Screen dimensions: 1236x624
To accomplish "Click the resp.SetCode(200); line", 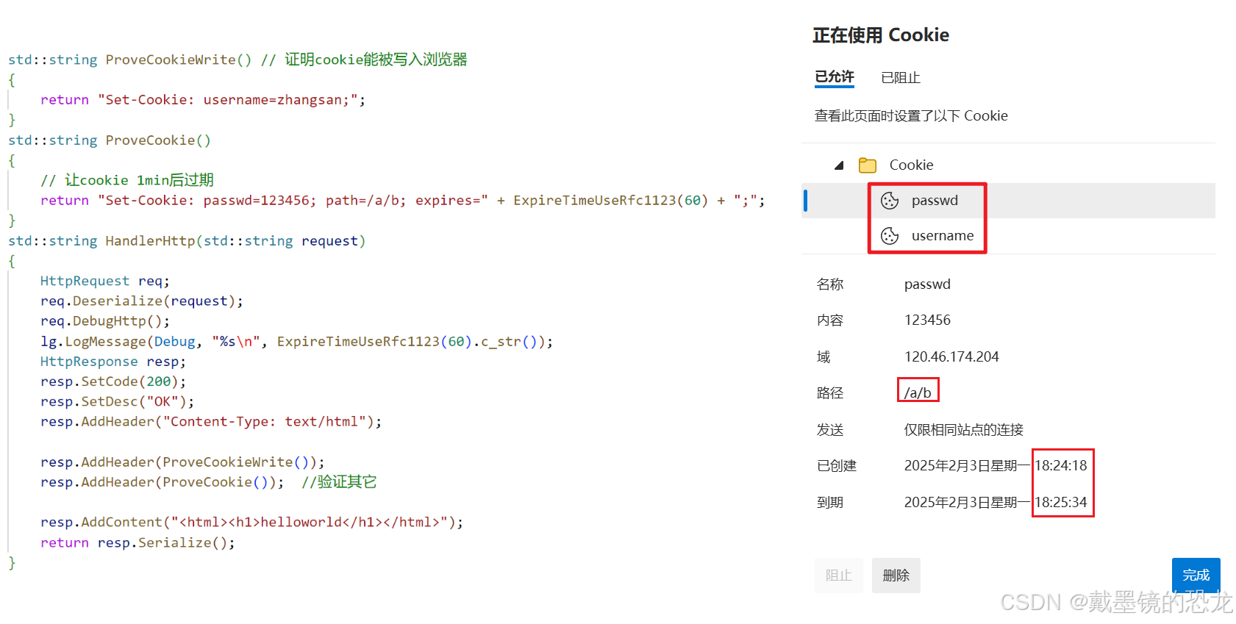I will 113,381.
